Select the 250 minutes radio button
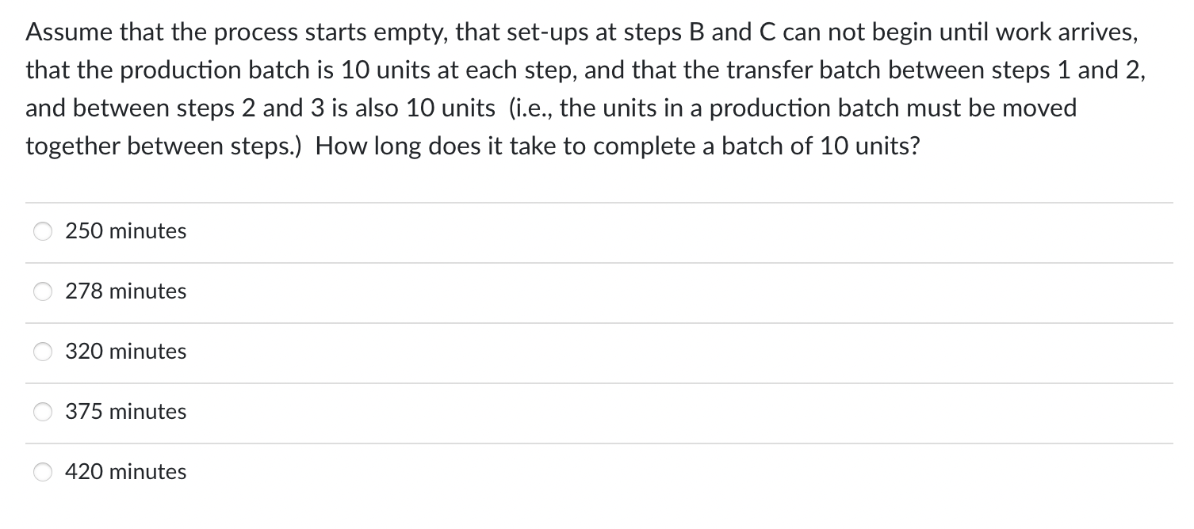This screenshot has height=529, width=1194. (42, 231)
